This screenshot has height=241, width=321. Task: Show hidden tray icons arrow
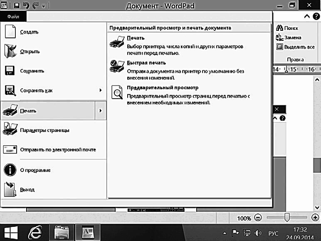point(225,233)
